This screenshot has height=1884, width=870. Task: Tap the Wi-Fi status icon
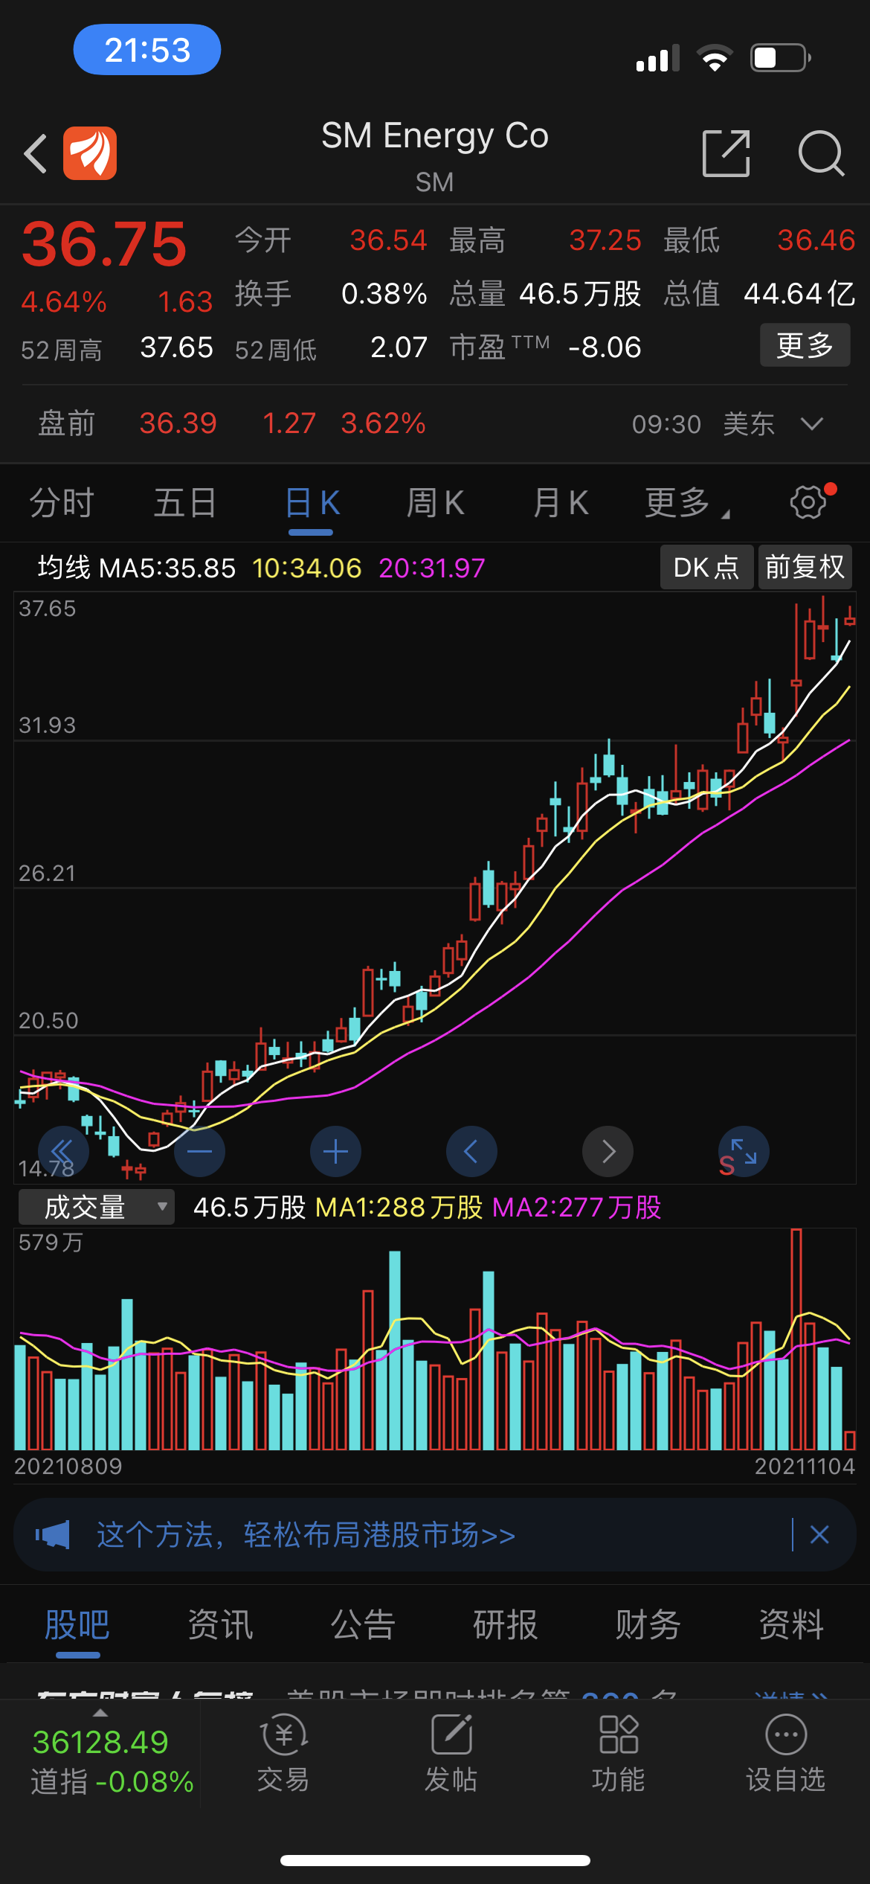click(x=715, y=57)
